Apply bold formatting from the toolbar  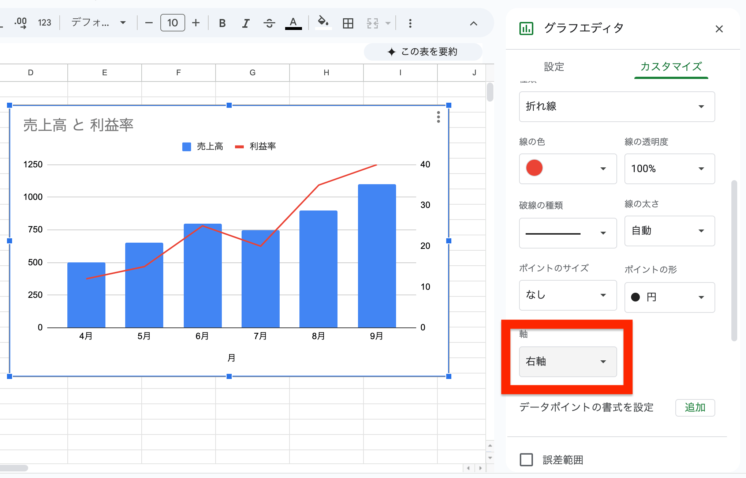click(x=222, y=23)
